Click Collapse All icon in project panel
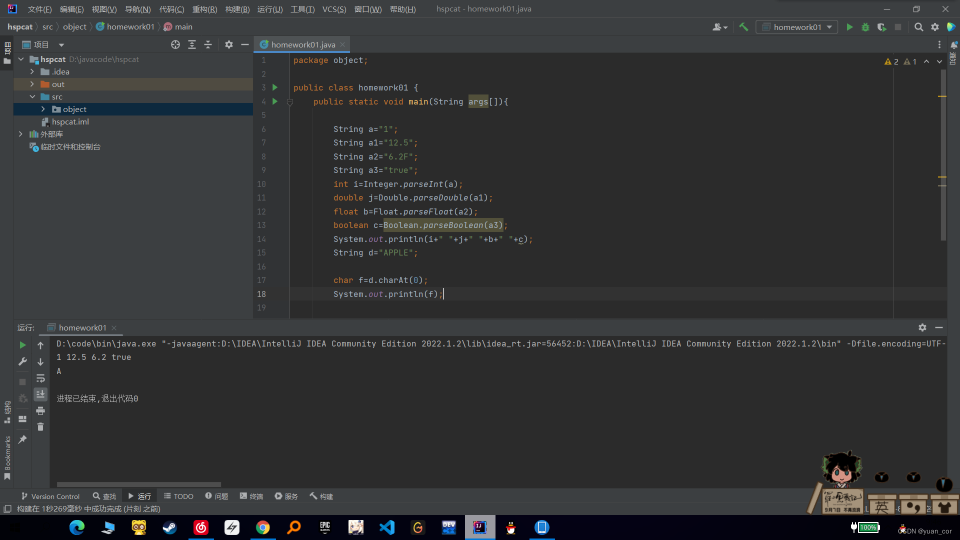960x540 pixels. 208,45
